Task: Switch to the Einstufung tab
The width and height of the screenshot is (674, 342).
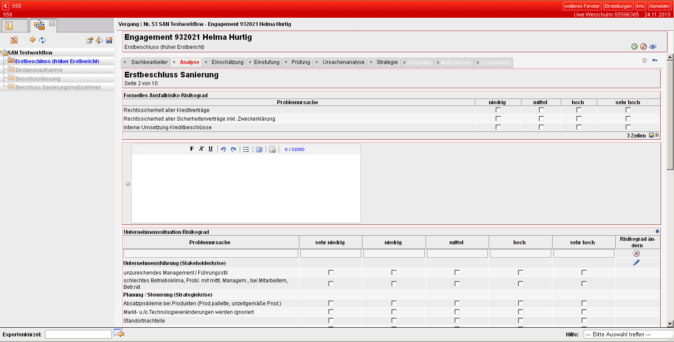Action: click(264, 62)
